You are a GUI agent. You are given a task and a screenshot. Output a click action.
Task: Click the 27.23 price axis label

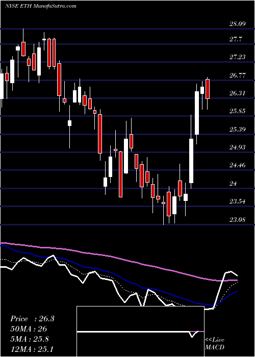coord(237,57)
